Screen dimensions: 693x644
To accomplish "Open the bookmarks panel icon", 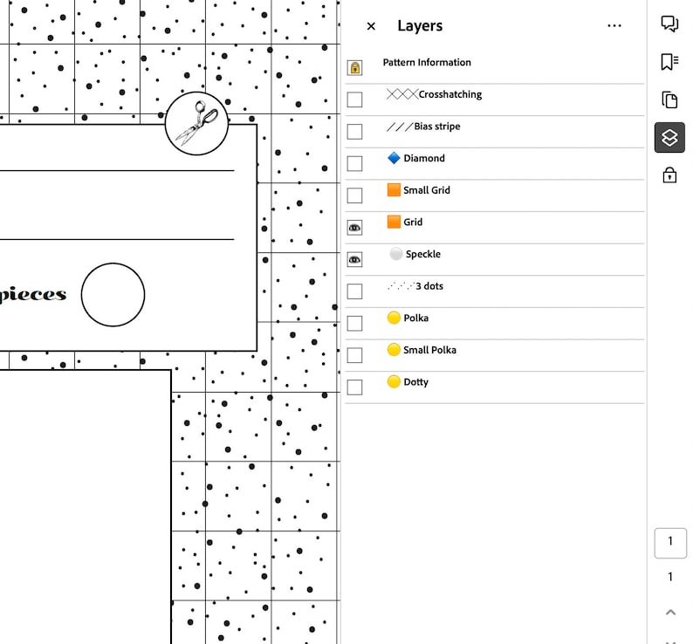I will 669,62.
